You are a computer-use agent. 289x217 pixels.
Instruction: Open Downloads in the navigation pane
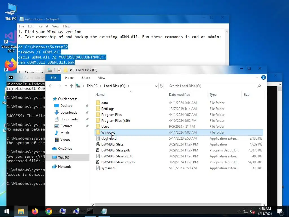[x=69, y=112]
